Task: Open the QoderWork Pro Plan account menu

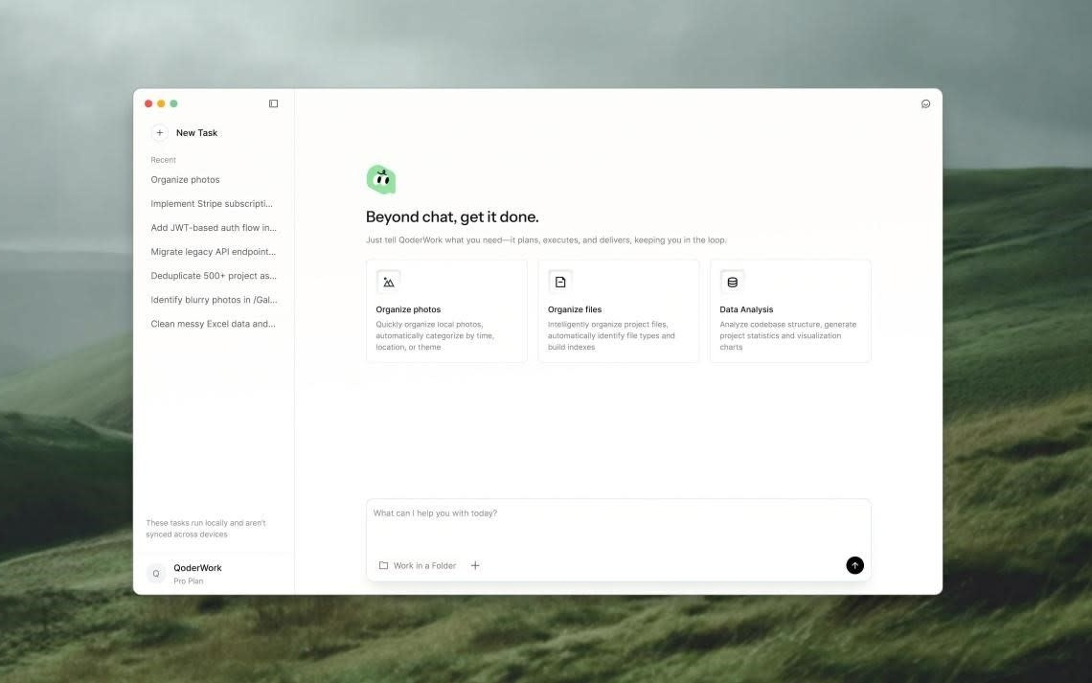Action: click(197, 574)
